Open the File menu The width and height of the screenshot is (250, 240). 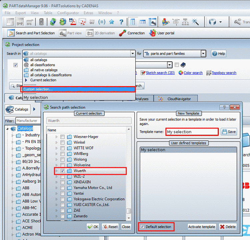coord(7,13)
